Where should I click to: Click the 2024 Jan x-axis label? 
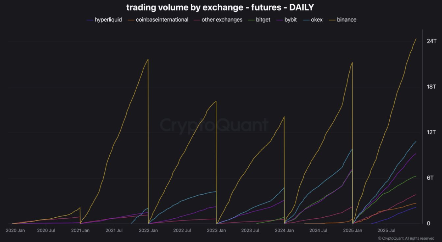(x=284, y=230)
